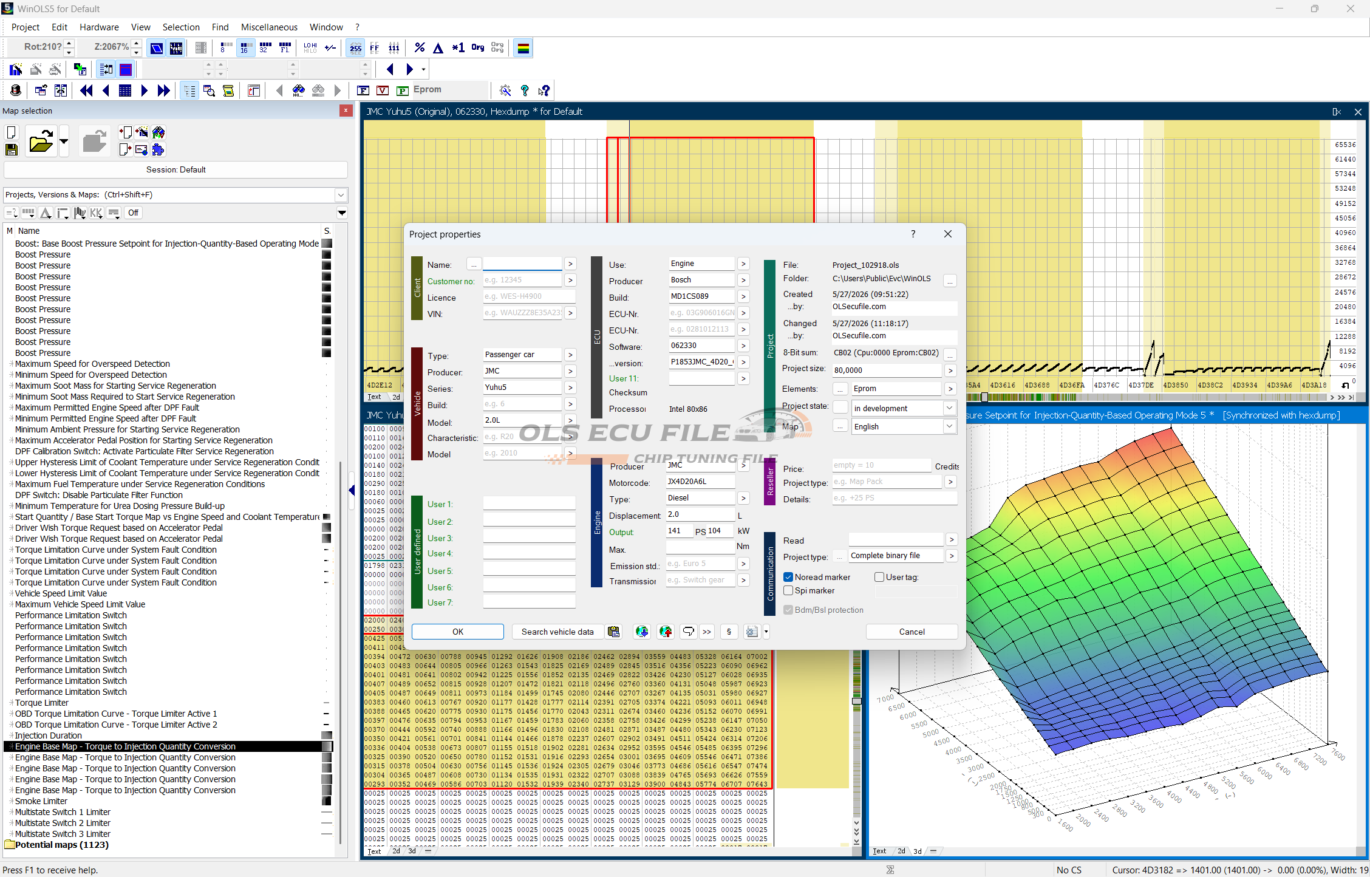Click Cancel in Project properties dialog
Viewport: 1370px width, 877px height.
912,632
